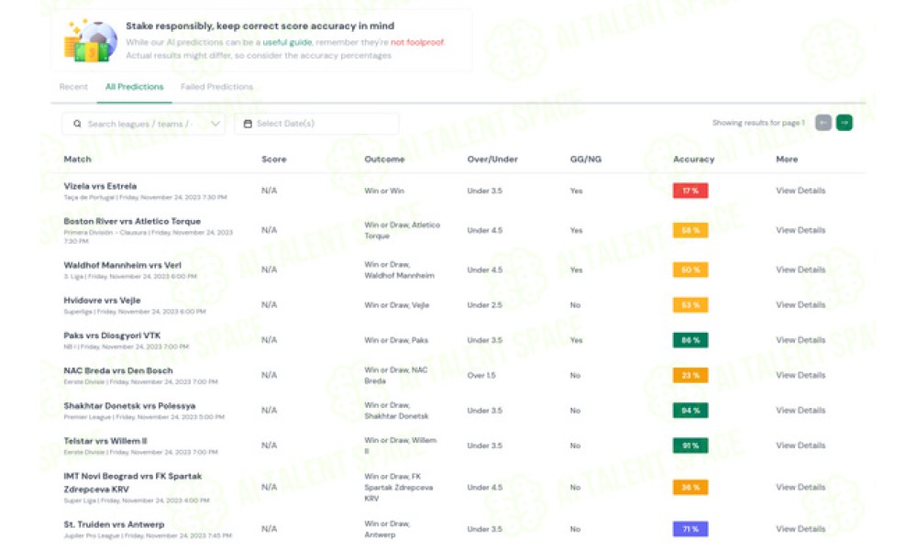Click 'Showing results for page 1' text
Image resolution: width=917 pixels, height=550 pixels.
[758, 123]
